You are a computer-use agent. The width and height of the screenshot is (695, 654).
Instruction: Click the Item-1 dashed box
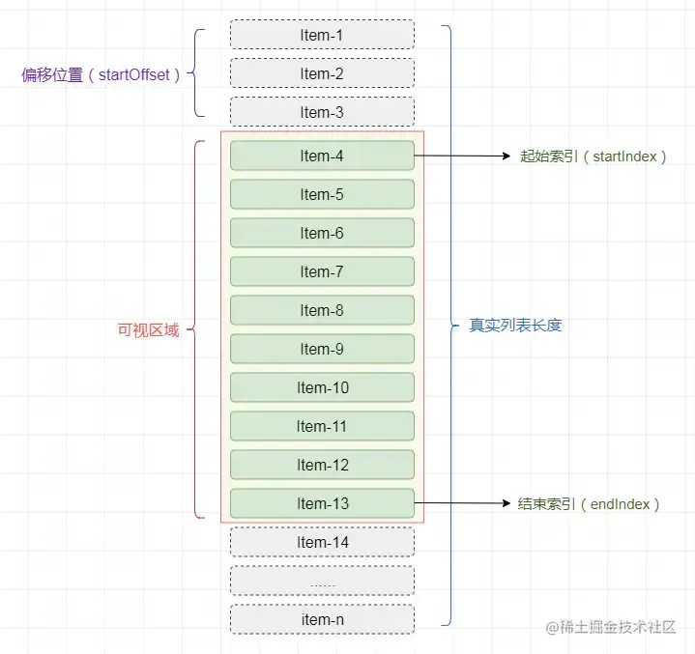tap(322, 35)
